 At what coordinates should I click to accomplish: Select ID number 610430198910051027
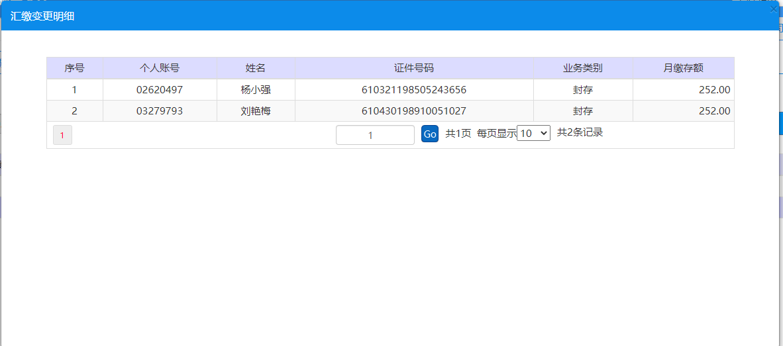pyautogui.click(x=414, y=111)
